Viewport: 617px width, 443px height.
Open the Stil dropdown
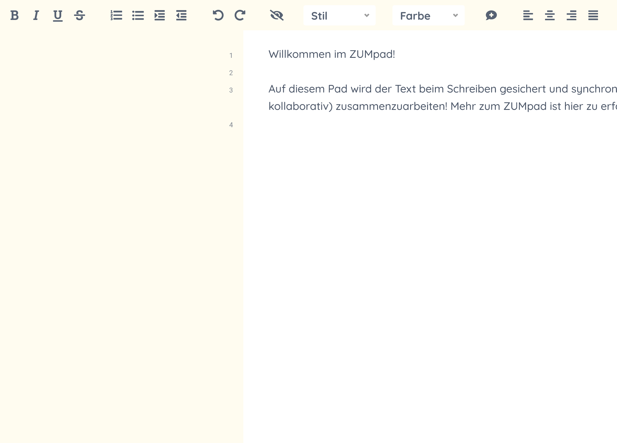click(339, 16)
